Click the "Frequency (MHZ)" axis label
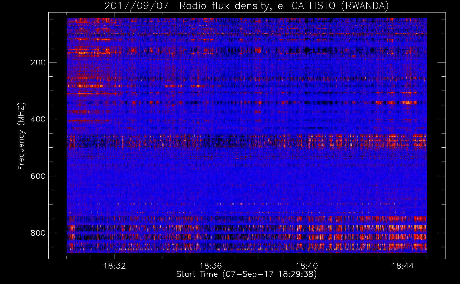 [x=21, y=136]
